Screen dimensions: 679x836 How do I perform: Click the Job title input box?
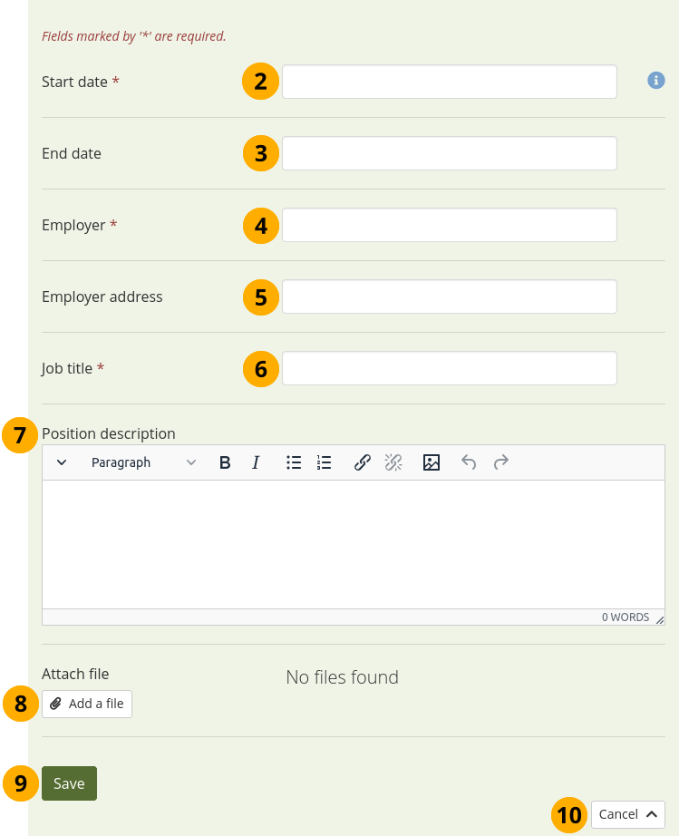[x=449, y=368]
